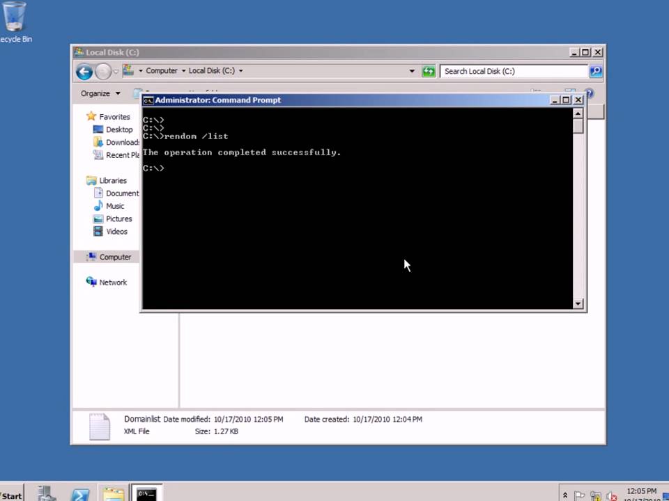669x501 pixels.
Task: Select Libraries in navigation pane
Action: click(x=113, y=181)
